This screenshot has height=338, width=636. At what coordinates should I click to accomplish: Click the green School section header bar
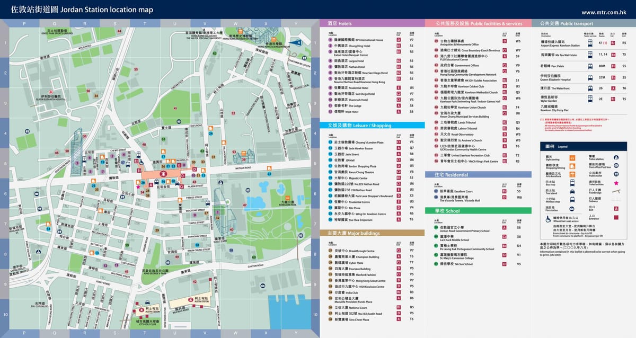pos(478,210)
